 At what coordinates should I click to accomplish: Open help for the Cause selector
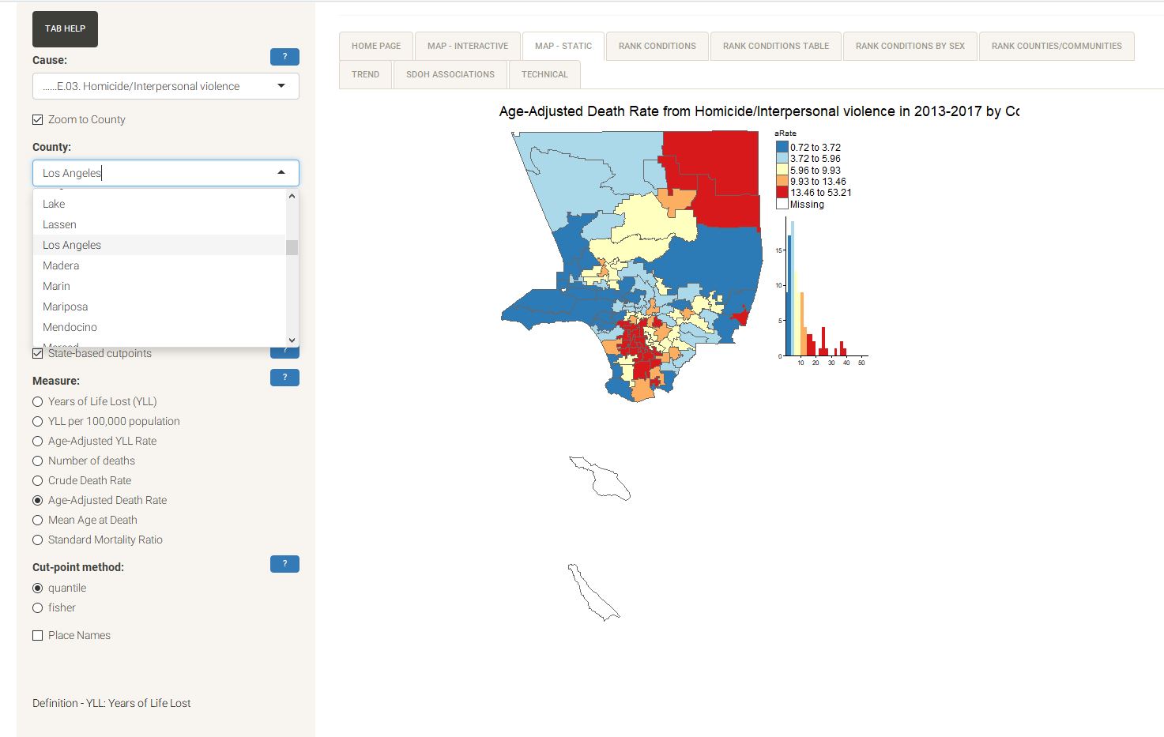coord(284,57)
